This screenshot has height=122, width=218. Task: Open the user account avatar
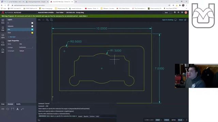(186, 13)
